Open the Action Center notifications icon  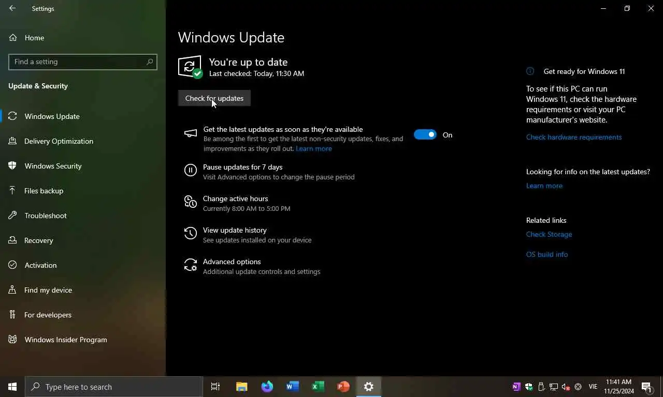coord(646,387)
